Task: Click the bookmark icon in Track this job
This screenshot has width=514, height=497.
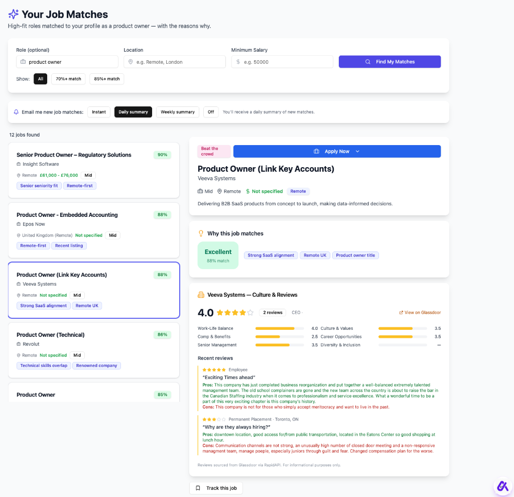Action: click(x=198, y=488)
